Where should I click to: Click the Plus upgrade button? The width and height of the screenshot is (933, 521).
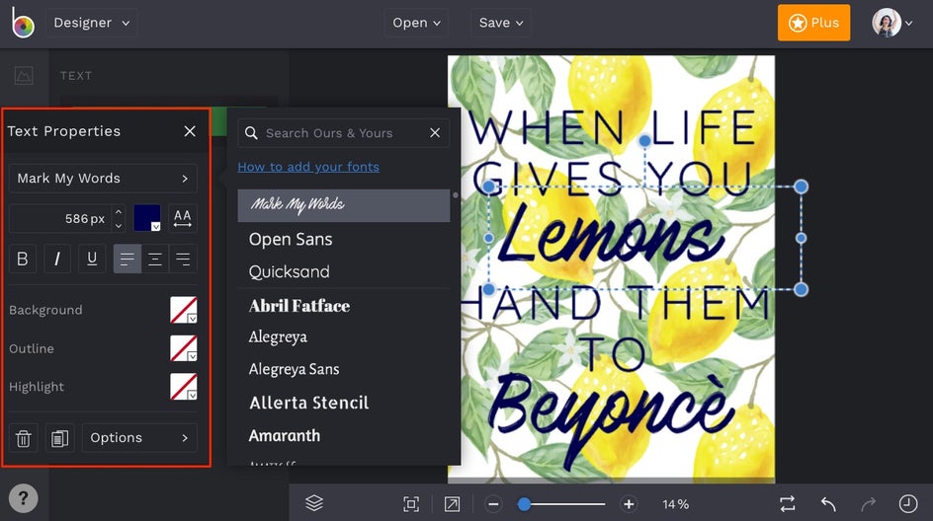[x=813, y=23]
